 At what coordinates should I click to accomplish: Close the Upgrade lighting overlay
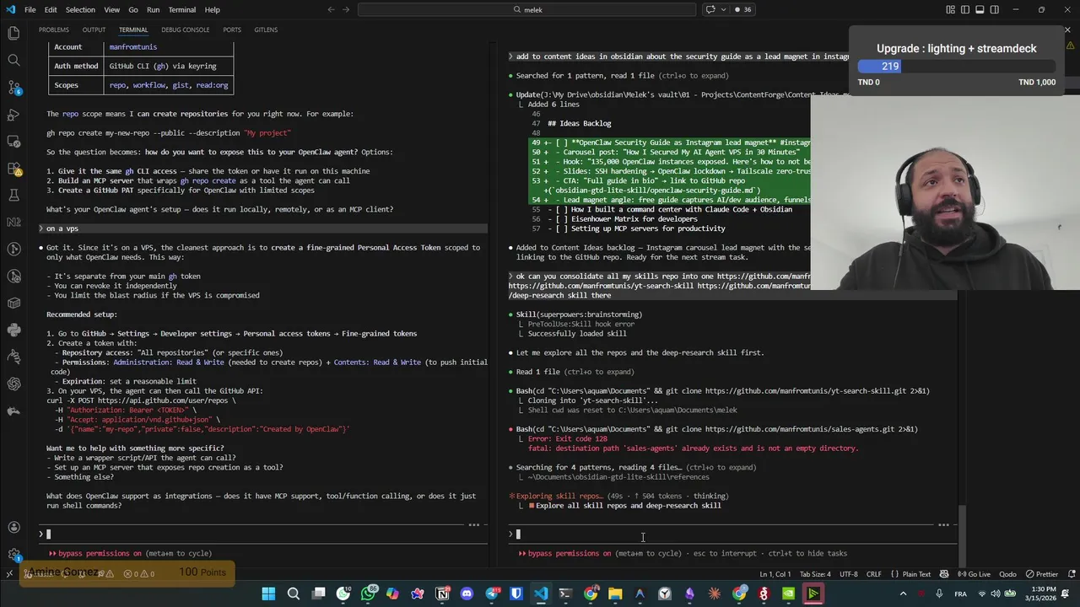(x=1067, y=30)
